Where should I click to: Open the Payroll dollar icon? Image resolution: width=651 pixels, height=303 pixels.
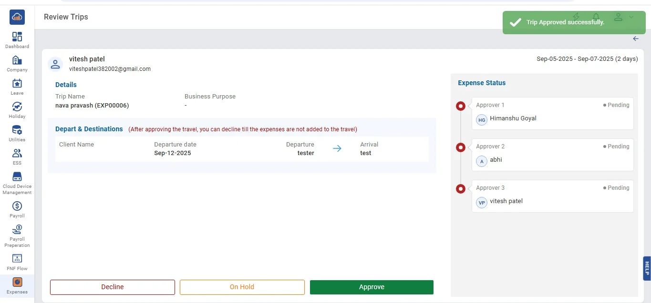coord(17,206)
